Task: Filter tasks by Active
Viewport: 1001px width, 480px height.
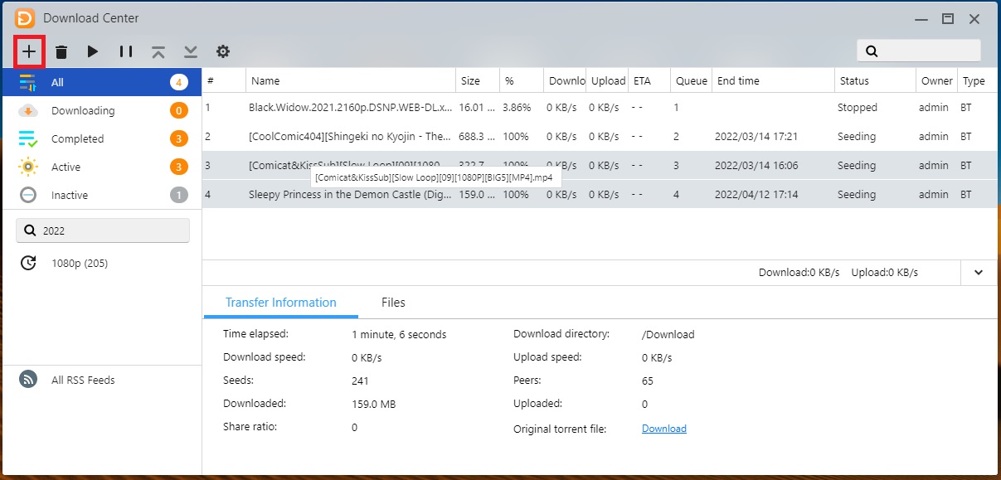Action: click(x=101, y=167)
